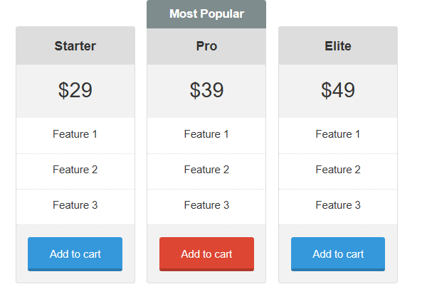Select the Elite plan header
Image resolution: width=427 pixels, height=284 pixels.
pos(338,46)
